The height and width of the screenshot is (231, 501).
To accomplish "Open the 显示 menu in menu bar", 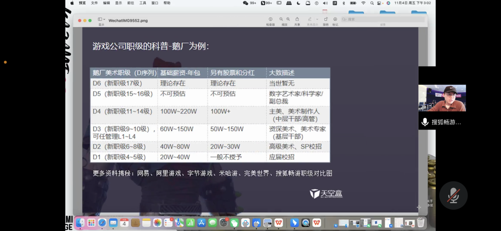I will [119, 3].
